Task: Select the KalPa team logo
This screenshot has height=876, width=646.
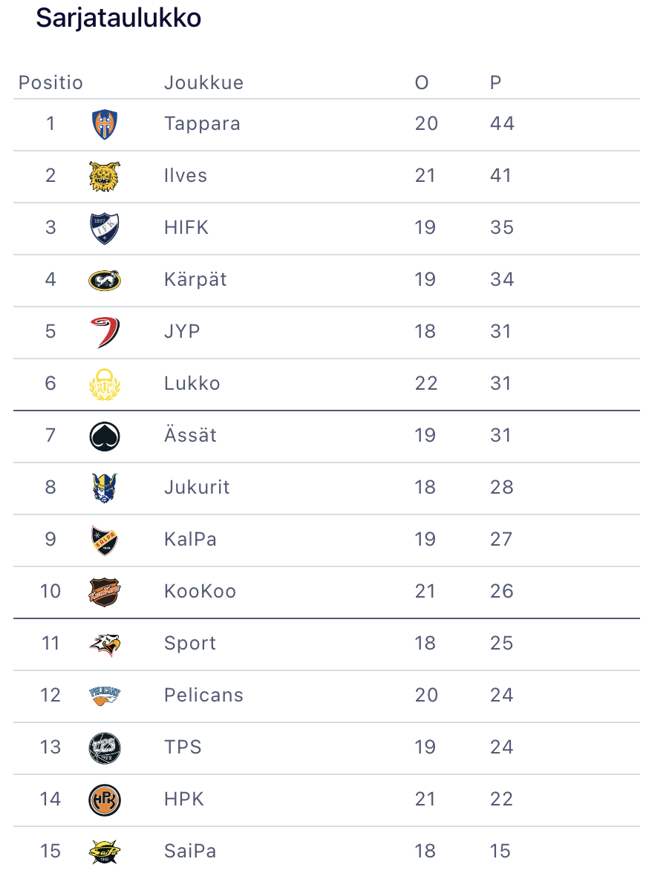Action: 104,540
